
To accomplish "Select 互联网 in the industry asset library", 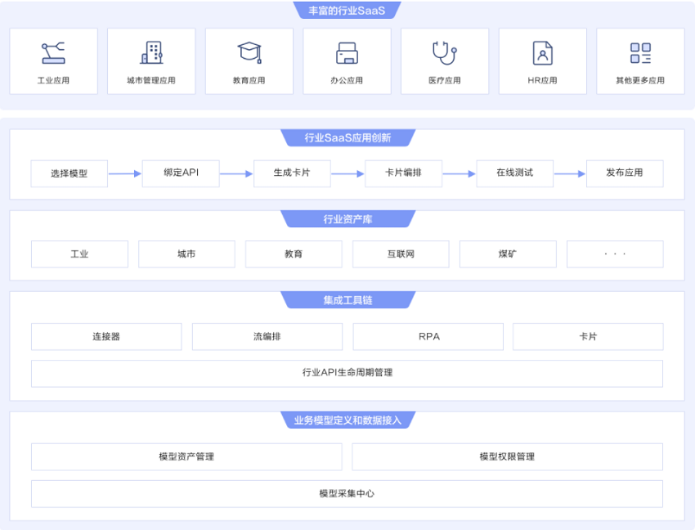I will coord(401,254).
